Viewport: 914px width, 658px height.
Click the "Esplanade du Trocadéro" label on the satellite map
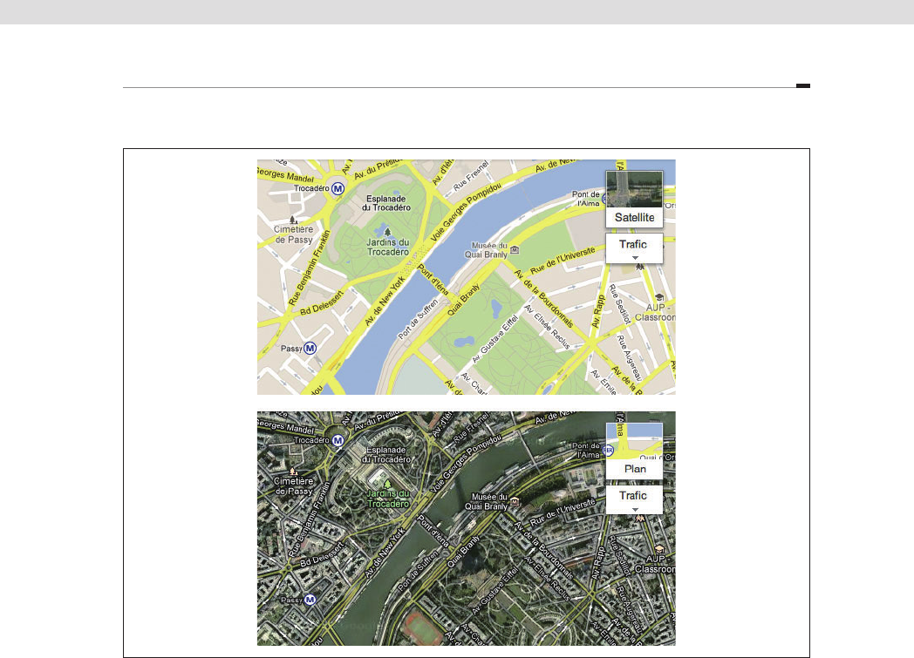[385, 455]
